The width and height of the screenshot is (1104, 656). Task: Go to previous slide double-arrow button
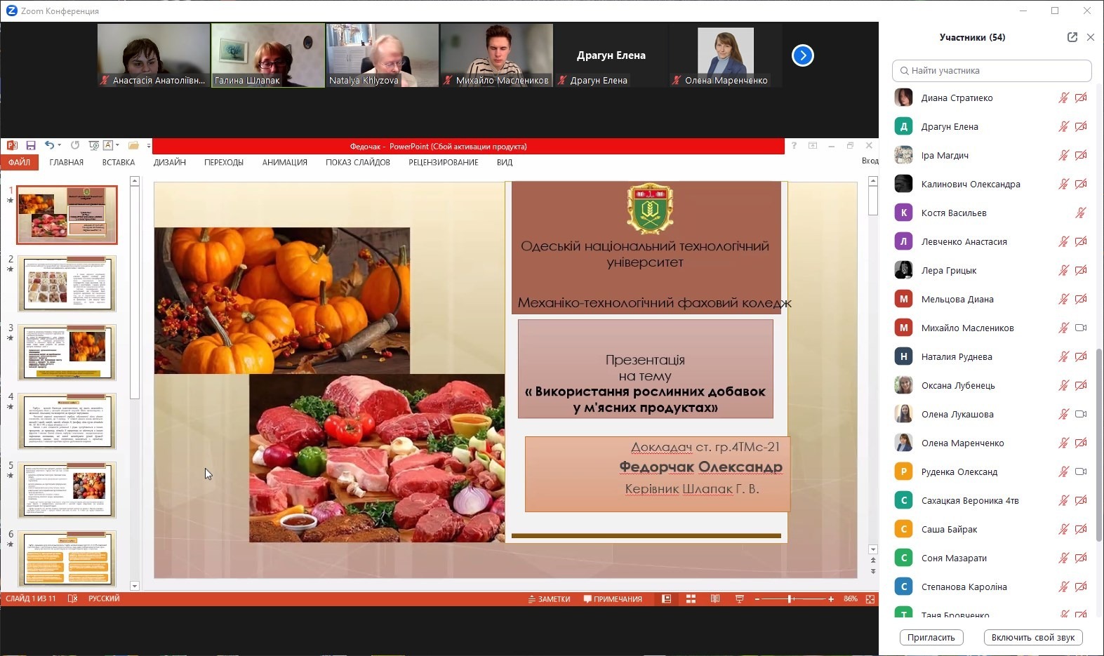pos(873,561)
